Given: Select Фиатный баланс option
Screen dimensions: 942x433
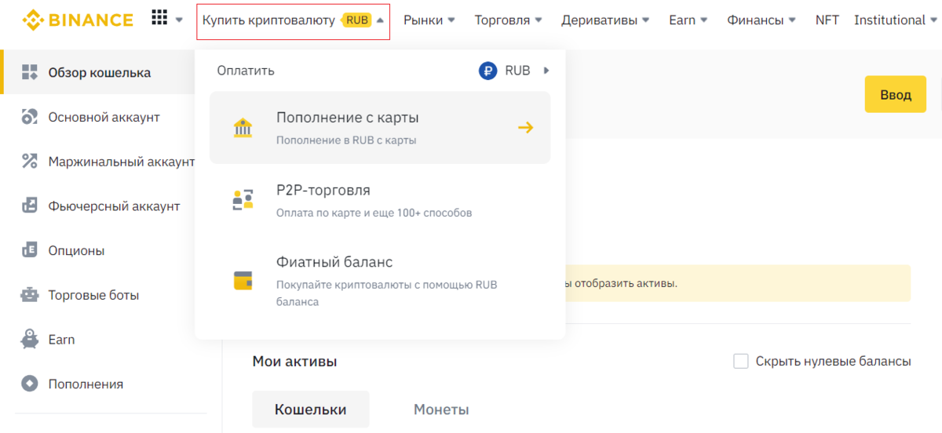Looking at the screenshot, I should click(380, 280).
